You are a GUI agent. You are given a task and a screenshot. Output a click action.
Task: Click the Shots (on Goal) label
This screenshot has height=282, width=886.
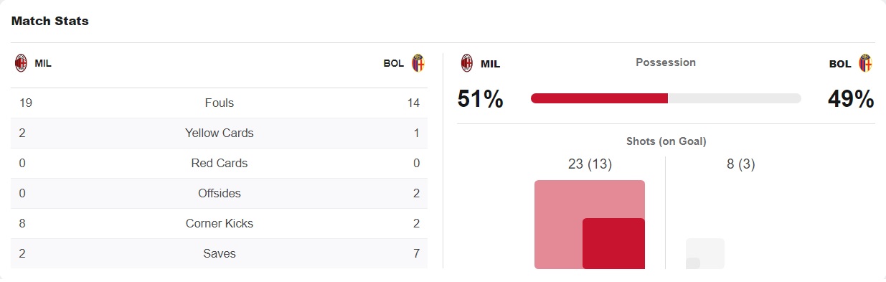click(x=666, y=141)
